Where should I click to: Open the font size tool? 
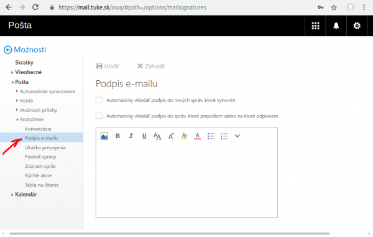[x=171, y=136]
